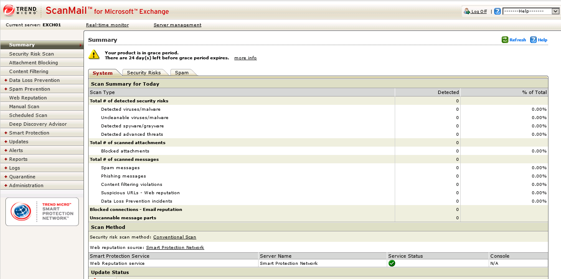
Task: Expand the Logs menu
Action: [x=5, y=168]
